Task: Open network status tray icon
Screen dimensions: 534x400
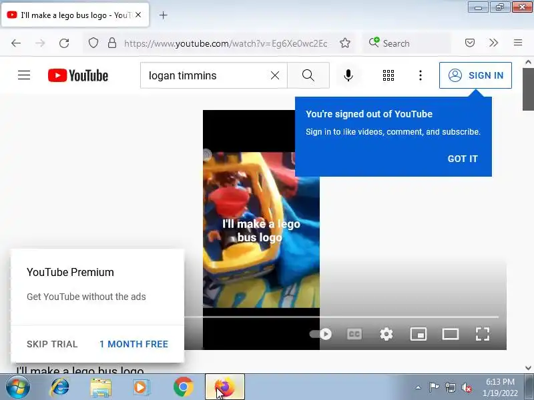Action: point(450,387)
